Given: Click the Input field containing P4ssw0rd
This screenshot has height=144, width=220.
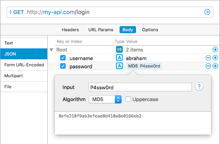Looking at the screenshot, I should tap(140, 87).
